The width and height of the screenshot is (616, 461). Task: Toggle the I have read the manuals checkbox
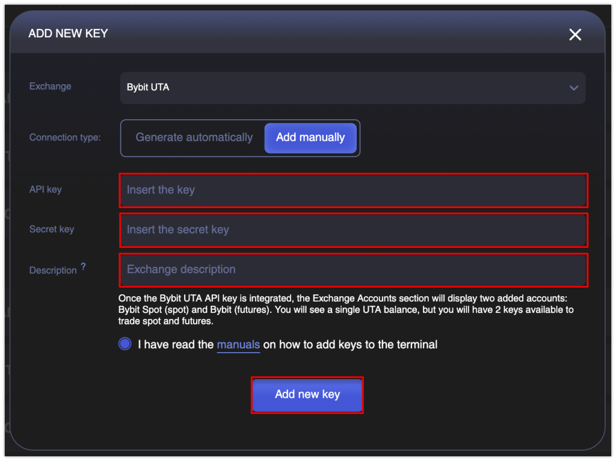coord(125,344)
